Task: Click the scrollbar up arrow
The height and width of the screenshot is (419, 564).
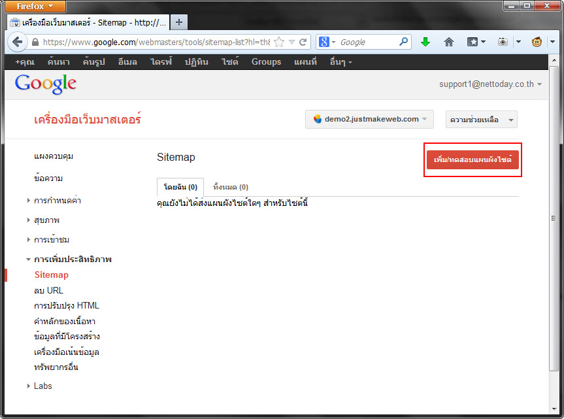Action: point(554,60)
